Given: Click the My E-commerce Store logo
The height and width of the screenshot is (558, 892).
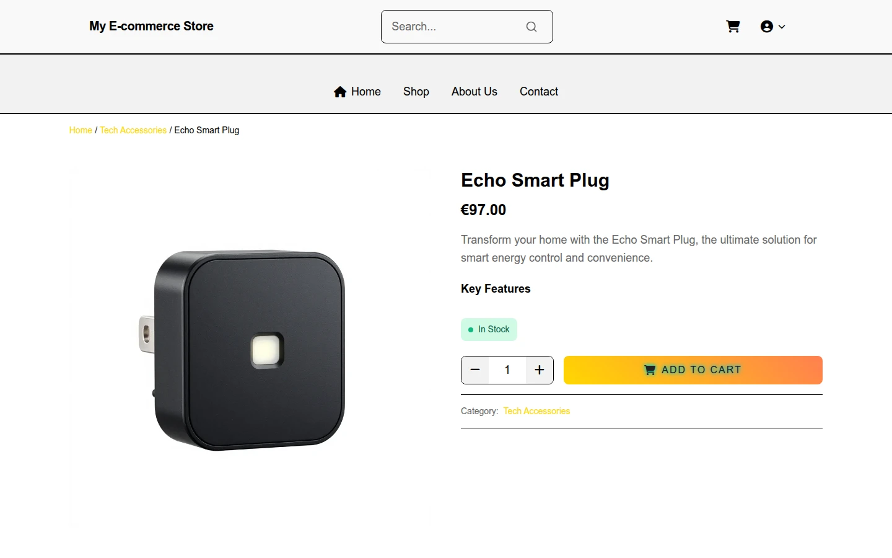Looking at the screenshot, I should 152,26.
